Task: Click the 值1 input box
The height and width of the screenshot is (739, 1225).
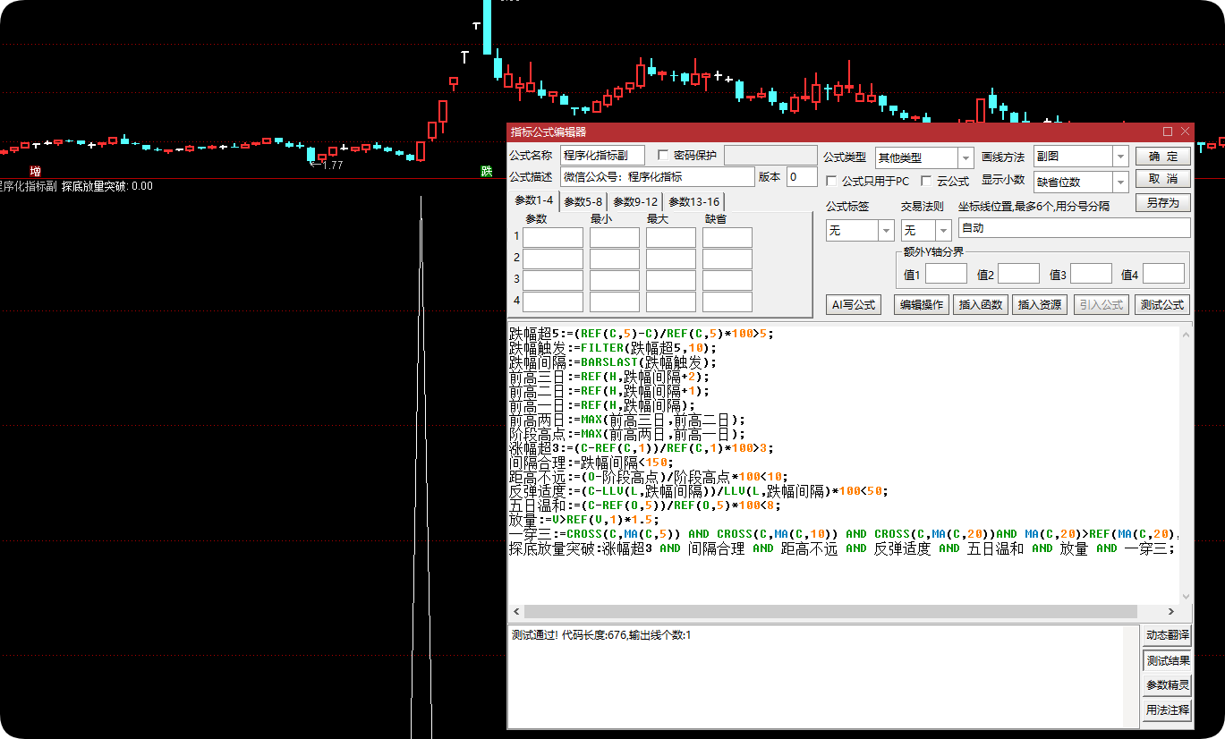Action: click(x=946, y=274)
